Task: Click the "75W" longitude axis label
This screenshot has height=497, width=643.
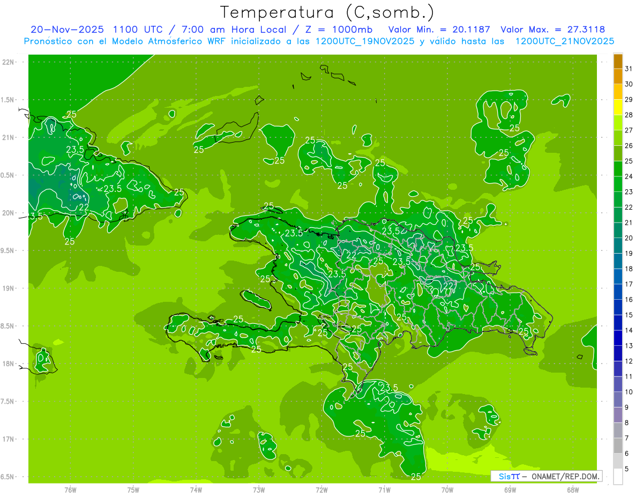Action: (x=133, y=490)
